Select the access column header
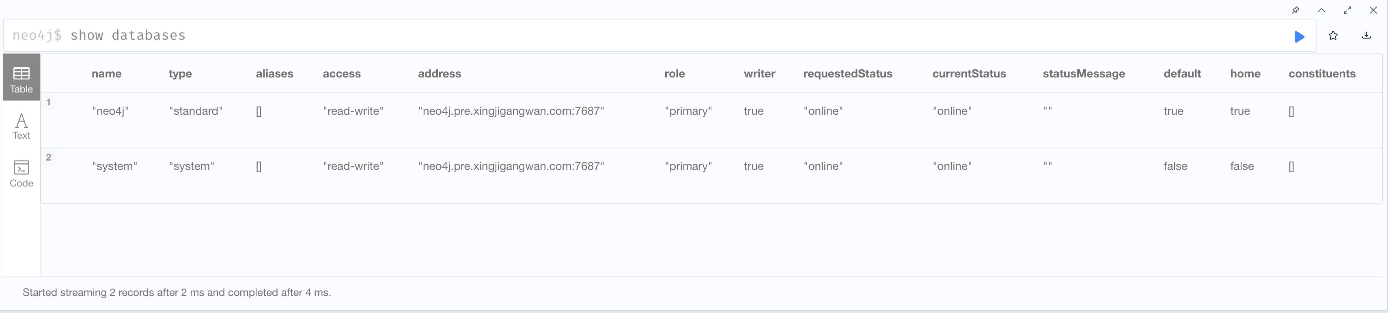The width and height of the screenshot is (1388, 313). [342, 74]
